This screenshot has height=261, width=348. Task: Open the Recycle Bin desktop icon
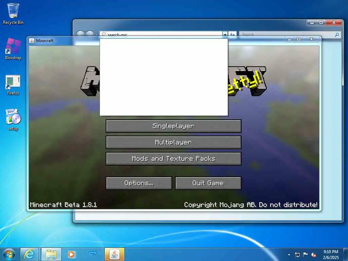tap(13, 14)
